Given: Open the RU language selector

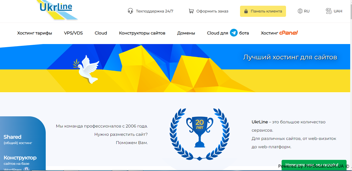Looking at the screenshot, I should (307, 11).
